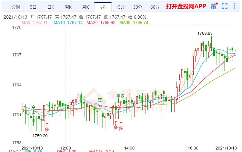Click the high price label 1768.93
The image size is (242, 152).
[205, 33]
